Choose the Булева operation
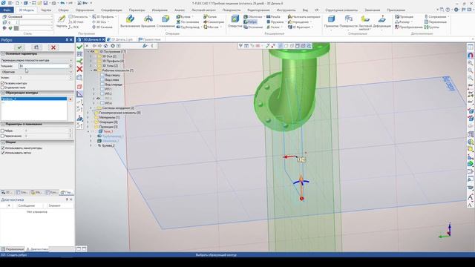This screenshot has height=267, width=475. (184, 17)
